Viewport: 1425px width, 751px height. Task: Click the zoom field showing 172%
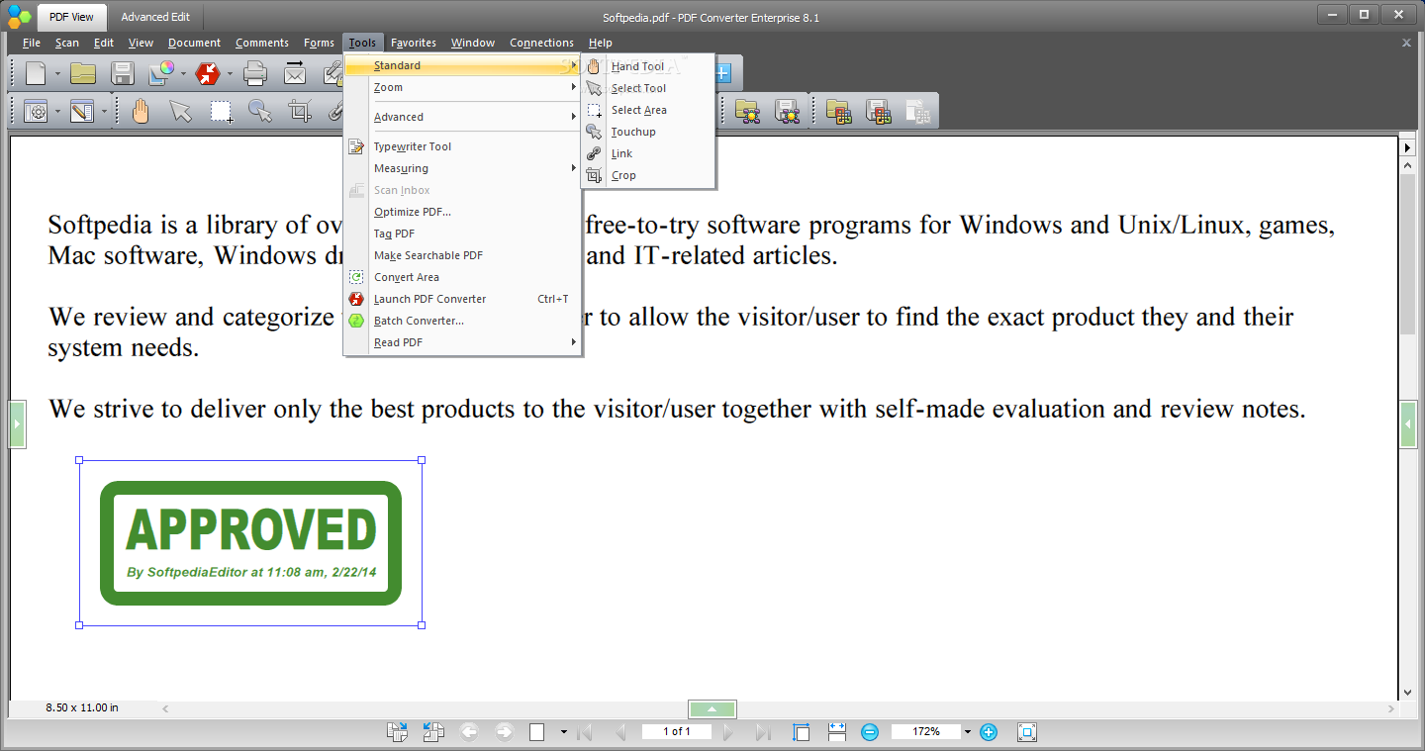[x=926, y=732]
